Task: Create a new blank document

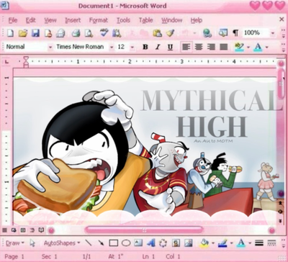Action: click(10, 33)
